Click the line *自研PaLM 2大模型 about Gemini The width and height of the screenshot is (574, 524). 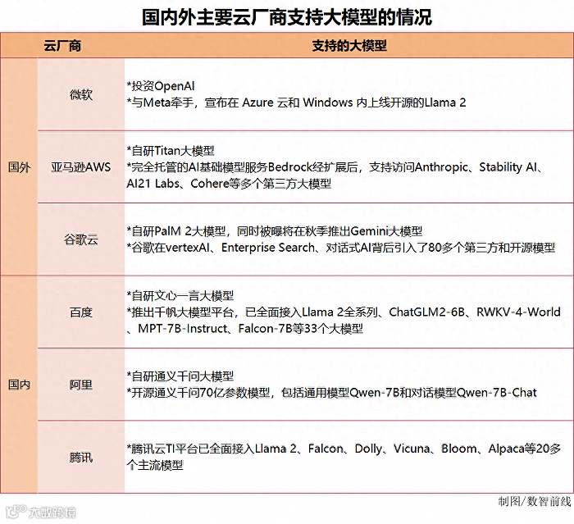(275, 231)
